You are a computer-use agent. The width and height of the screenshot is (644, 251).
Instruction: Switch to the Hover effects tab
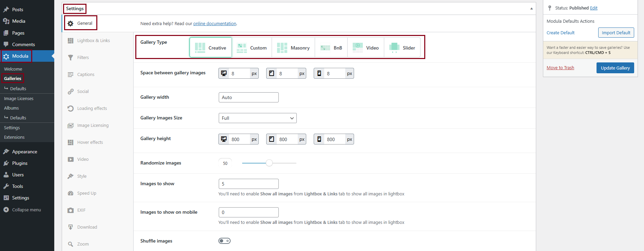pyautogui.click(x=90, y=142)
